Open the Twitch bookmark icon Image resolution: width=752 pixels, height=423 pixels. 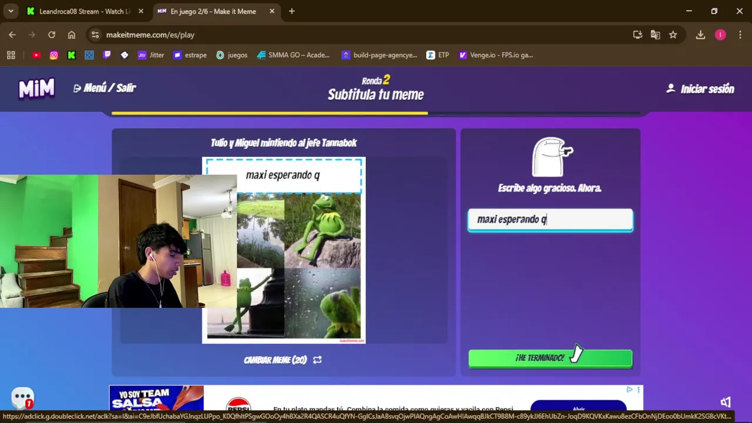pos(107,55)
